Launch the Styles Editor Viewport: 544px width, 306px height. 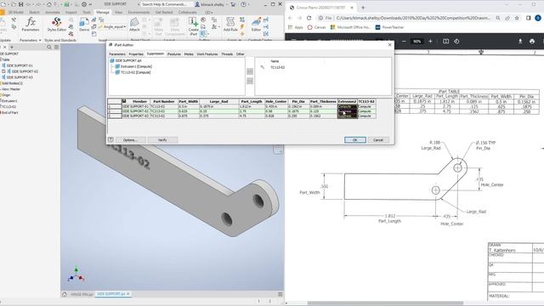[57, 25]
